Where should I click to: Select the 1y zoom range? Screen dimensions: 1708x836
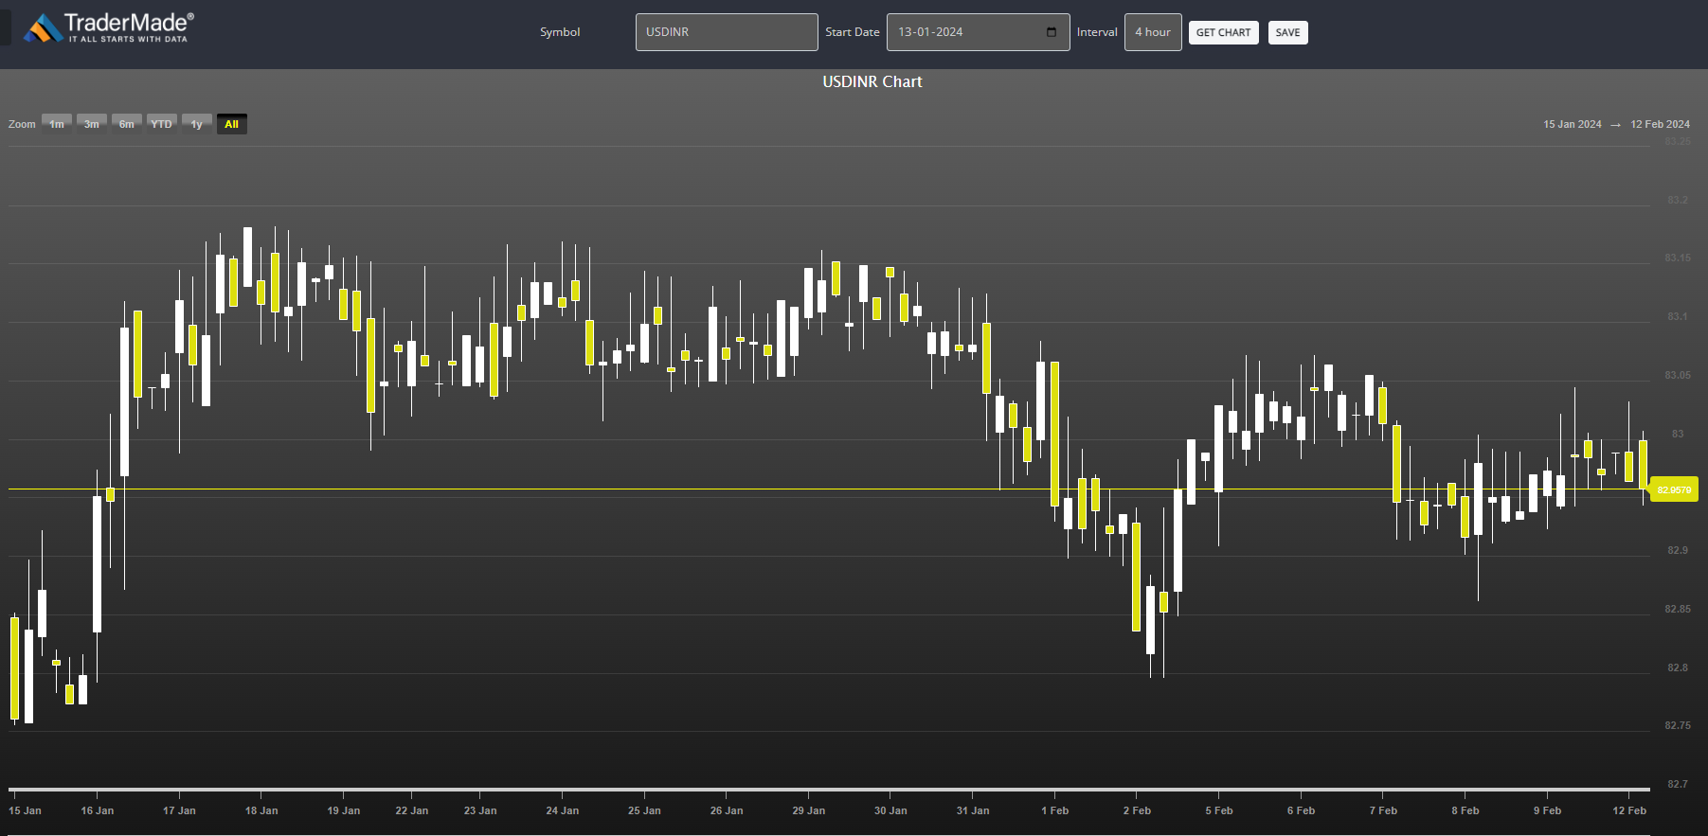click(197, 124)
